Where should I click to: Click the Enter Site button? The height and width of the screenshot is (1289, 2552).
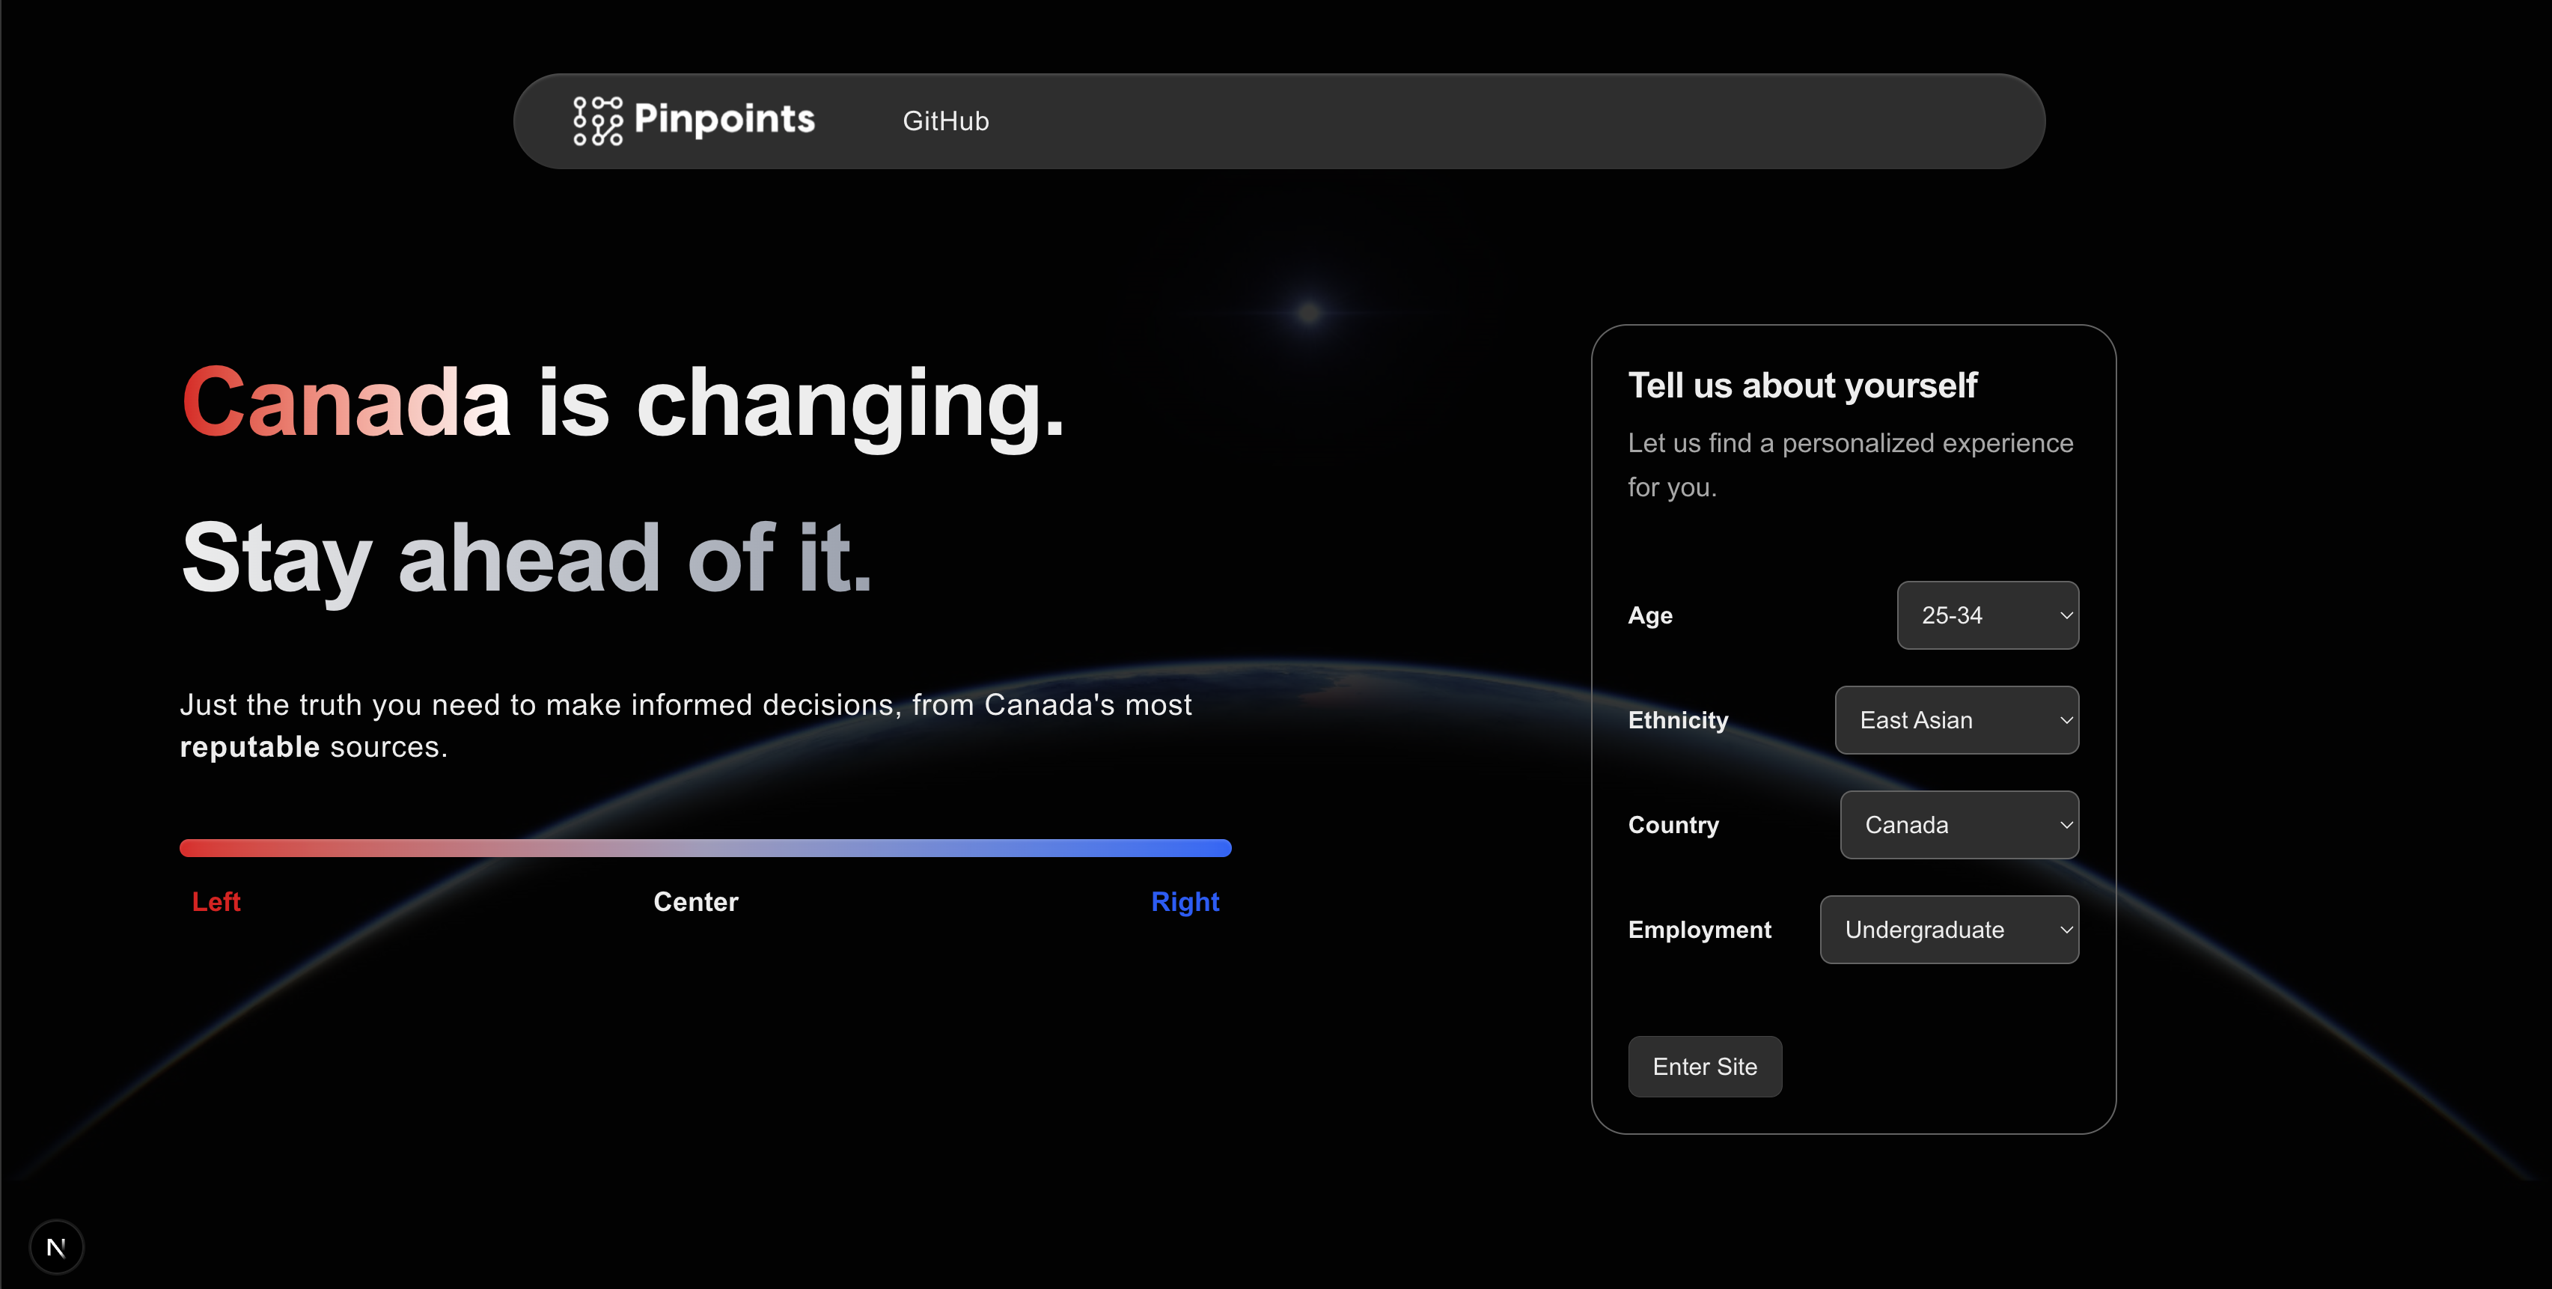point(1704,1066)
